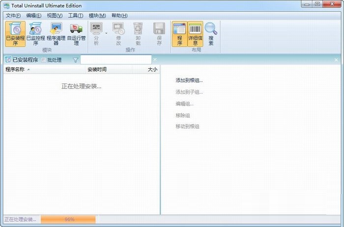Click the 96% progress bar

68,219
